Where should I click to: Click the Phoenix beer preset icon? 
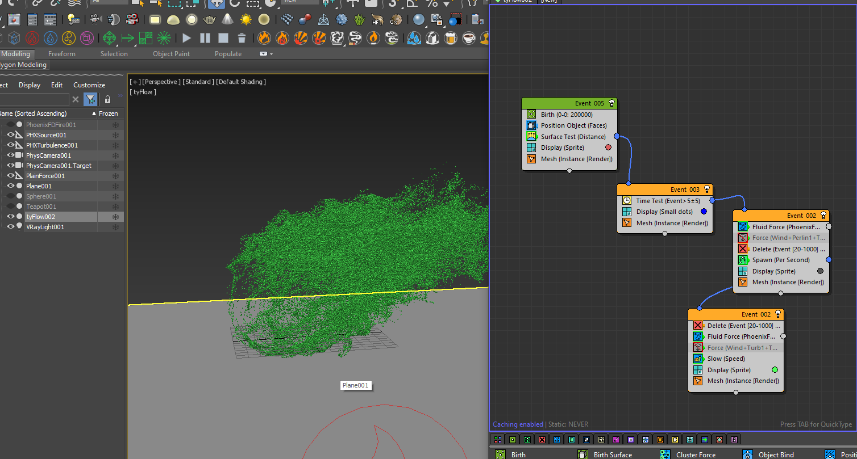451,38
